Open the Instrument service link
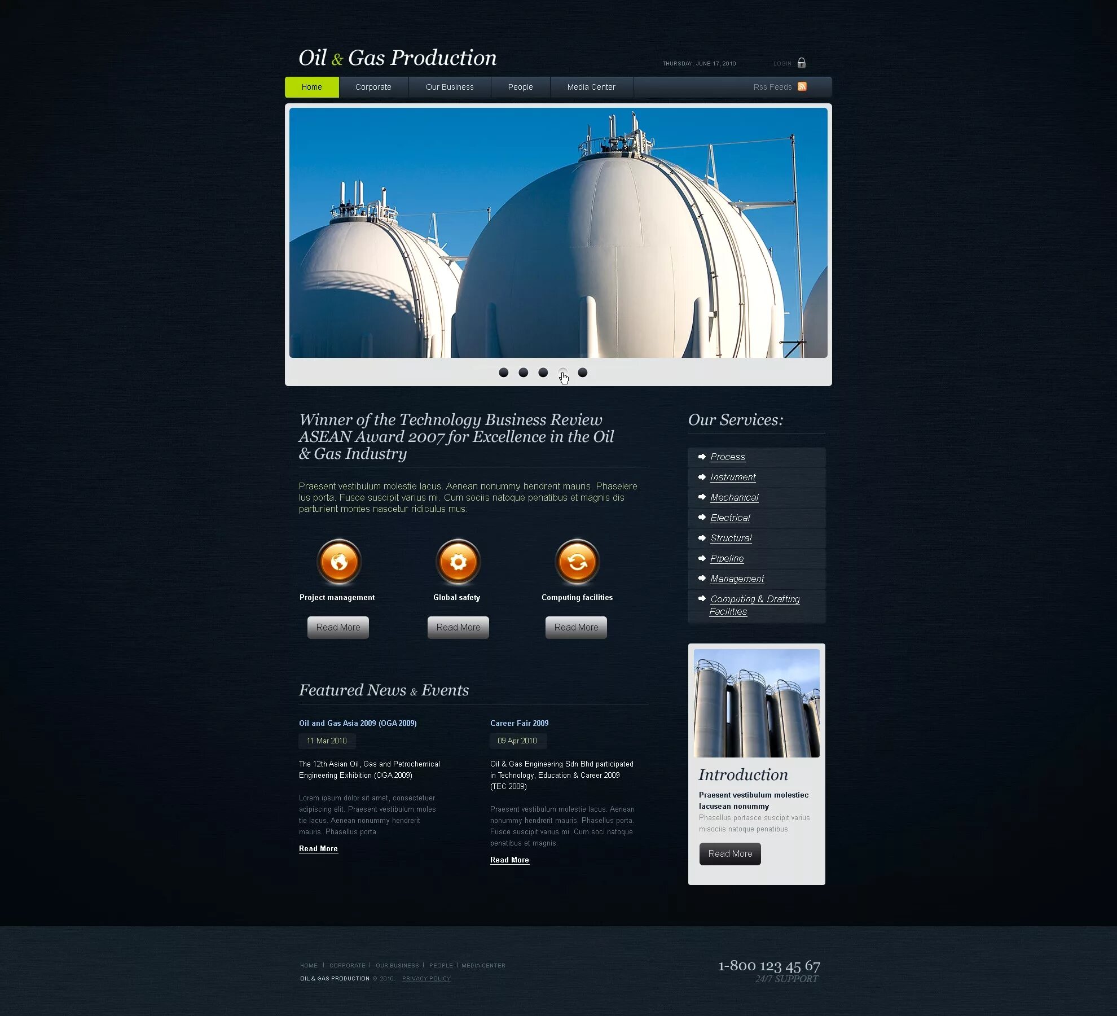This screenshot has width=1117, height=1016. click(x=733, y=478)
